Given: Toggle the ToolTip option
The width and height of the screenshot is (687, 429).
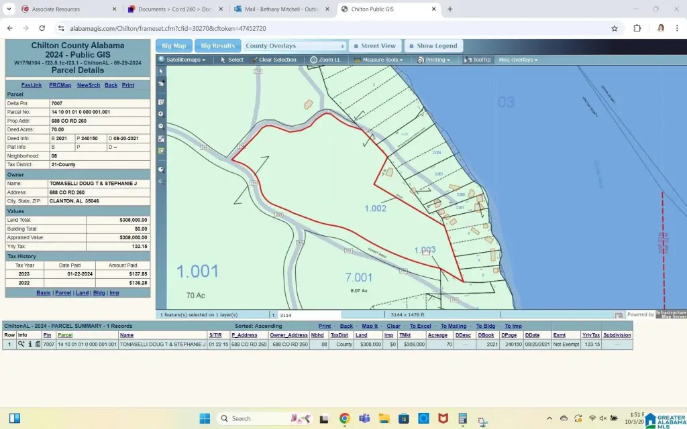Looking at the screenshot, I should 478,60.
